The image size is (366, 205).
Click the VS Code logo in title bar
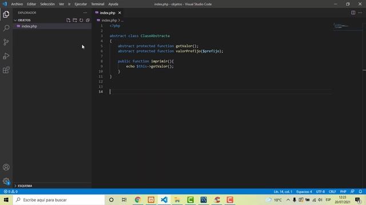pyautogui.click(x=5, y=4)
